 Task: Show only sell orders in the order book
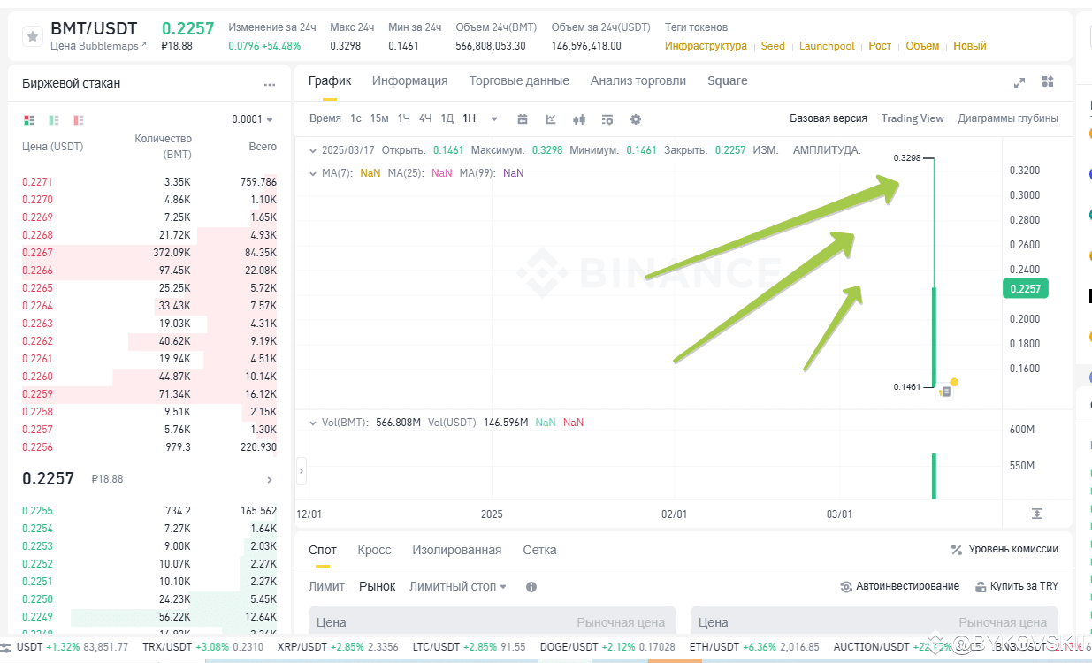[x=79, y=118]
